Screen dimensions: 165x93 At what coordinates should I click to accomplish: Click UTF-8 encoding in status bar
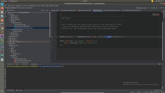click(x=146, y=92)
